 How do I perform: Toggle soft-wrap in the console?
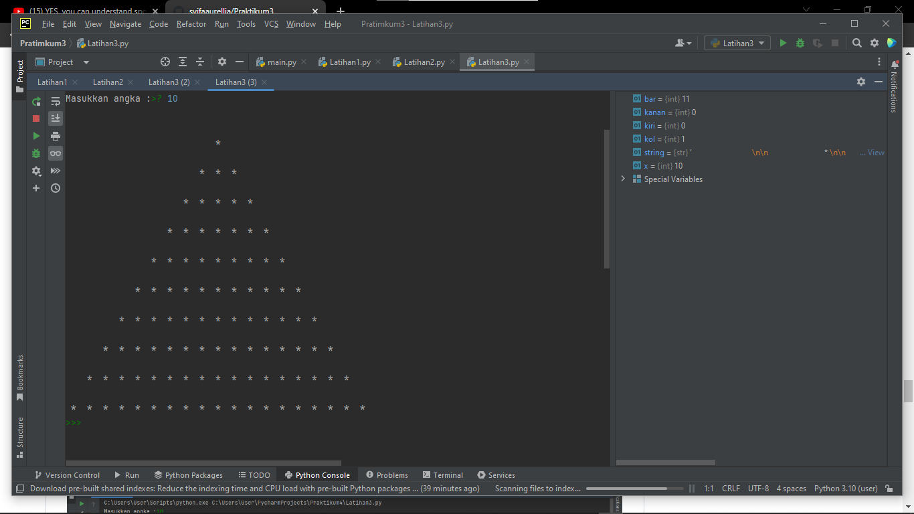coord(56,101)
